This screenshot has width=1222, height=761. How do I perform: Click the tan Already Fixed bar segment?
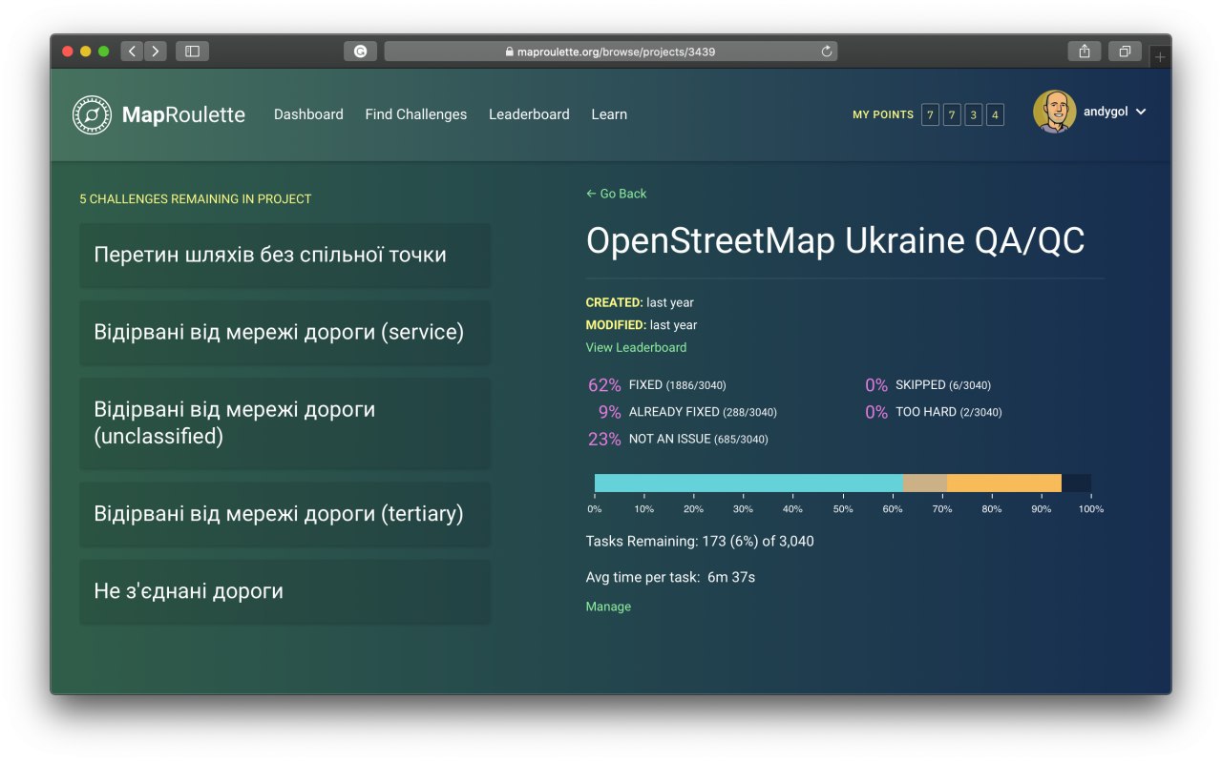(x=925, y=483)
